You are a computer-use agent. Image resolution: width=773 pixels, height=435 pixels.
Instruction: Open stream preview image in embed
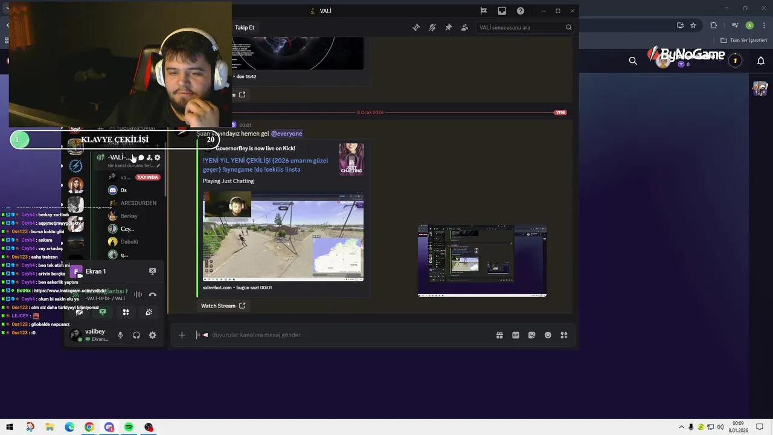pos(283,236)
